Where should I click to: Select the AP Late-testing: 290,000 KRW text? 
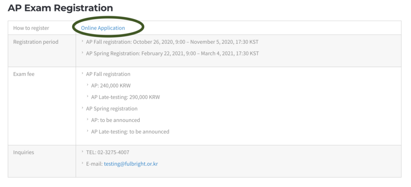pos(126,97)
